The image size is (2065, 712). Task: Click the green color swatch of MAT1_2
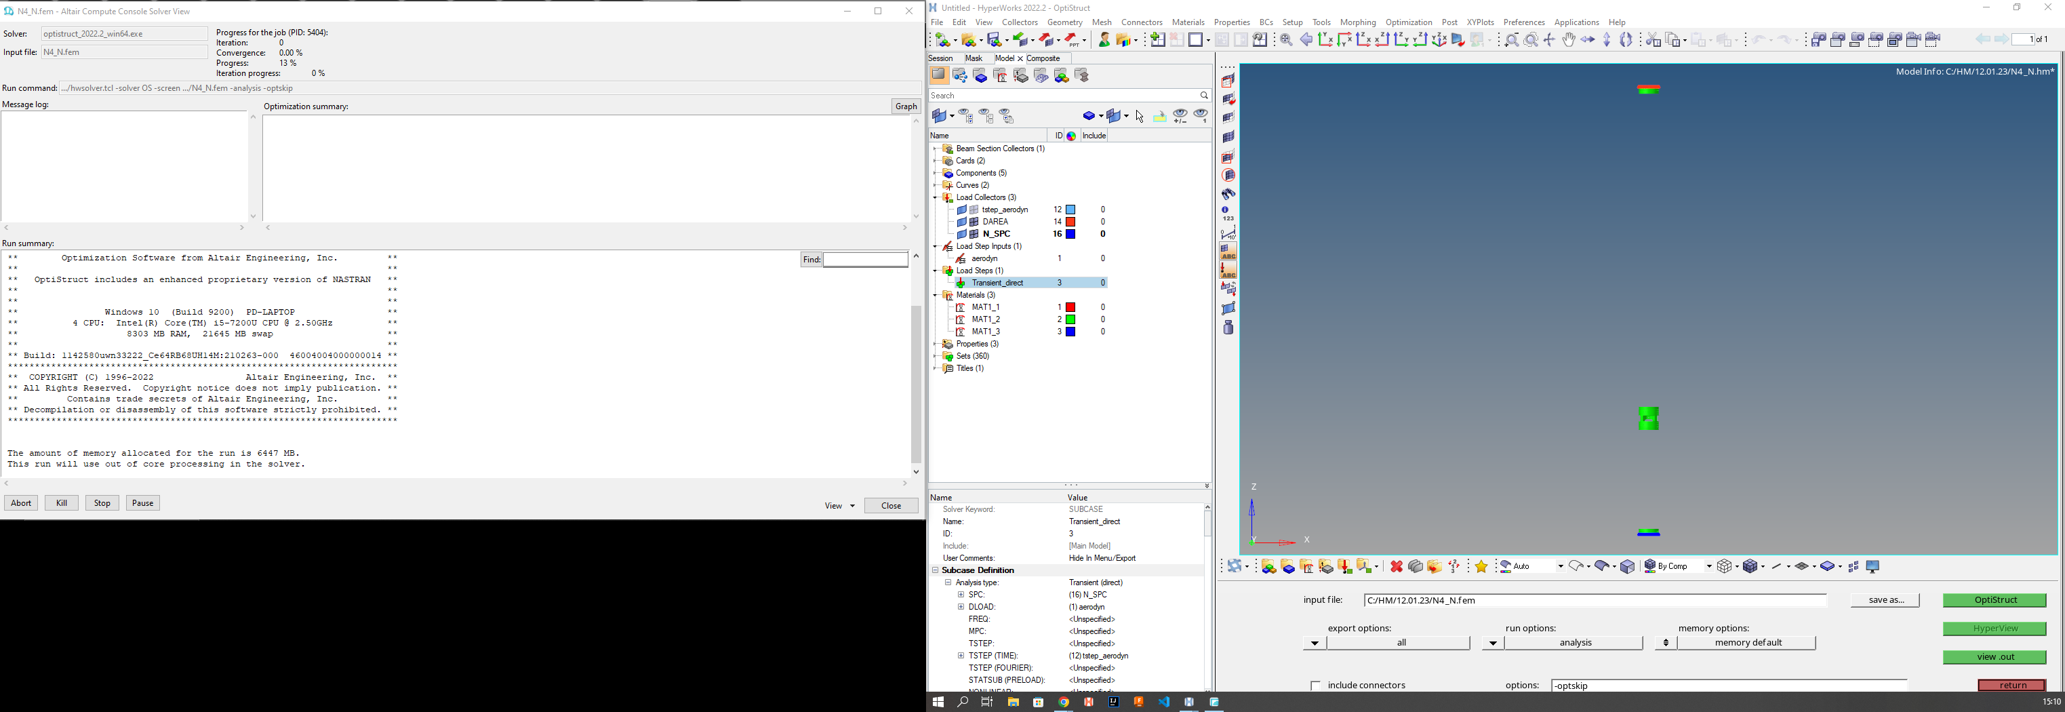1070,320
